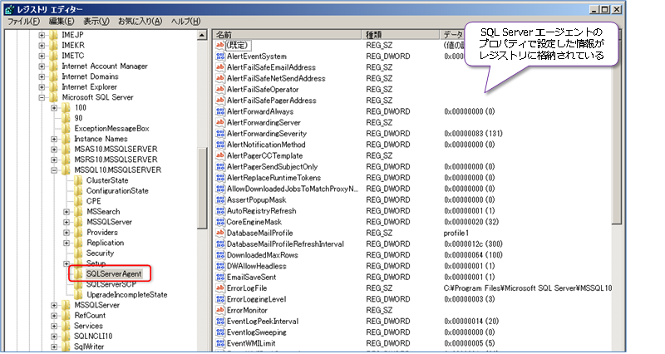Select the Security folder icon

coord(78,253)
